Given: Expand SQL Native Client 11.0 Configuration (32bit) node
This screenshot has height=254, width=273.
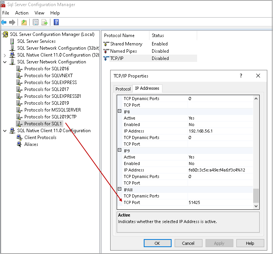Looking at the screenshot, I should (5, 55).
